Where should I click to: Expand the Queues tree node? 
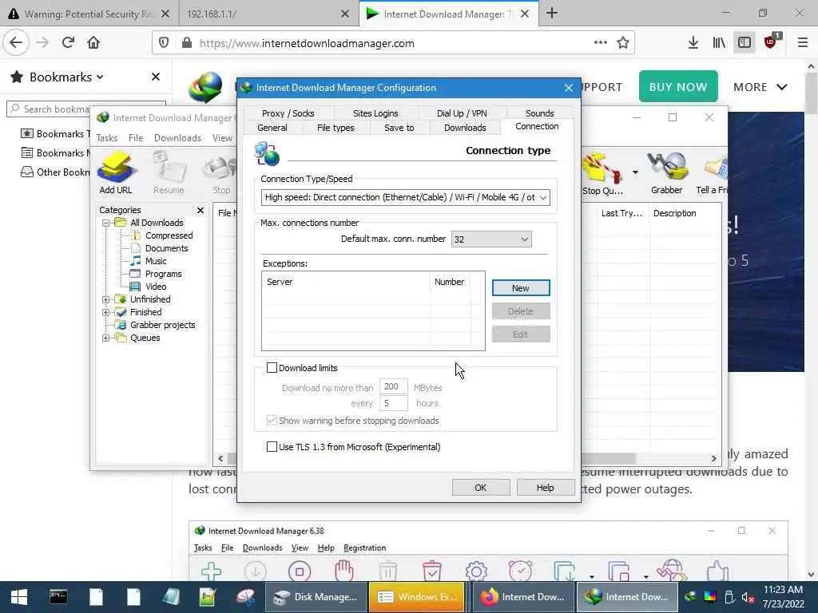(105, 338)
